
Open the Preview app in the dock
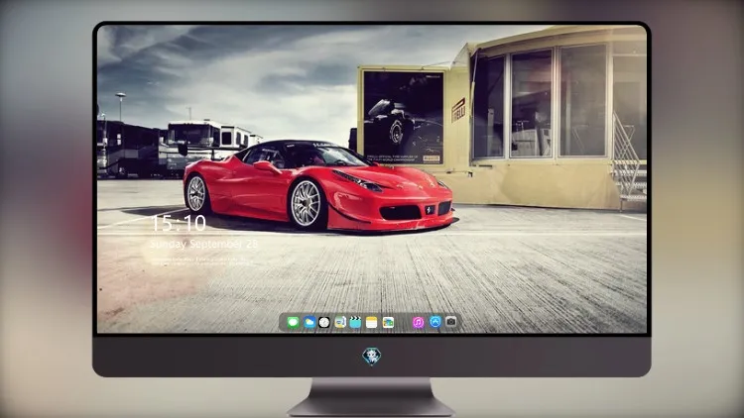pos(340,322)
